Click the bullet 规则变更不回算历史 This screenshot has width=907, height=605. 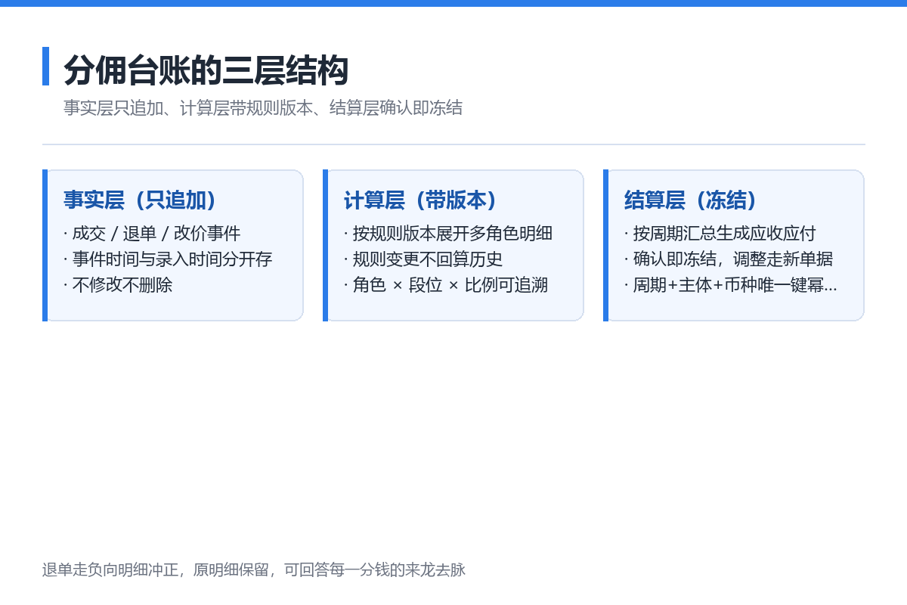click(x=423, y=259)
